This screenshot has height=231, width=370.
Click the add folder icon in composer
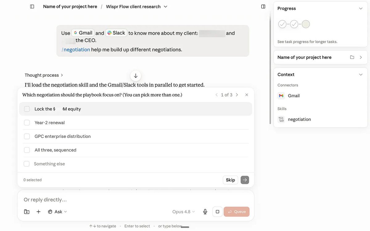(x=27, y=212)
